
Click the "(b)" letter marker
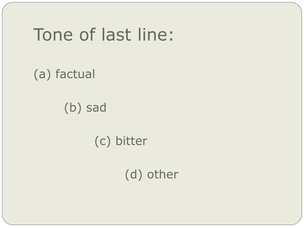73,108
